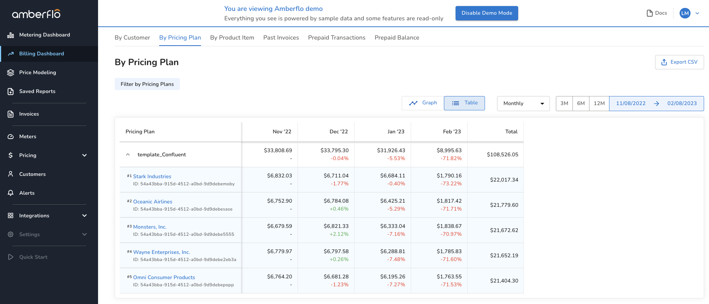This screenshot has width=709, height=304.
Task: Open the Monthly interval dropdown
Action: [523, 104]
